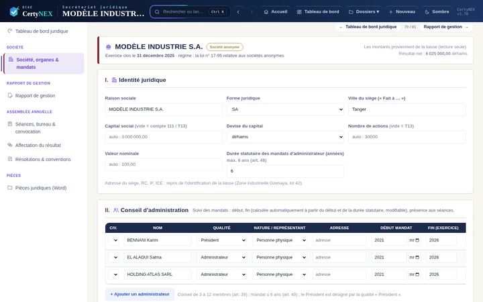Screen dimensions: 483x302
Task: Click the Résolutions & conventions icon
Action: pos(10,159)
